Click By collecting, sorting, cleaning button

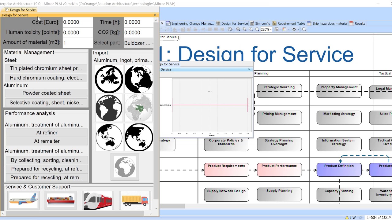[x=47, y=160]
